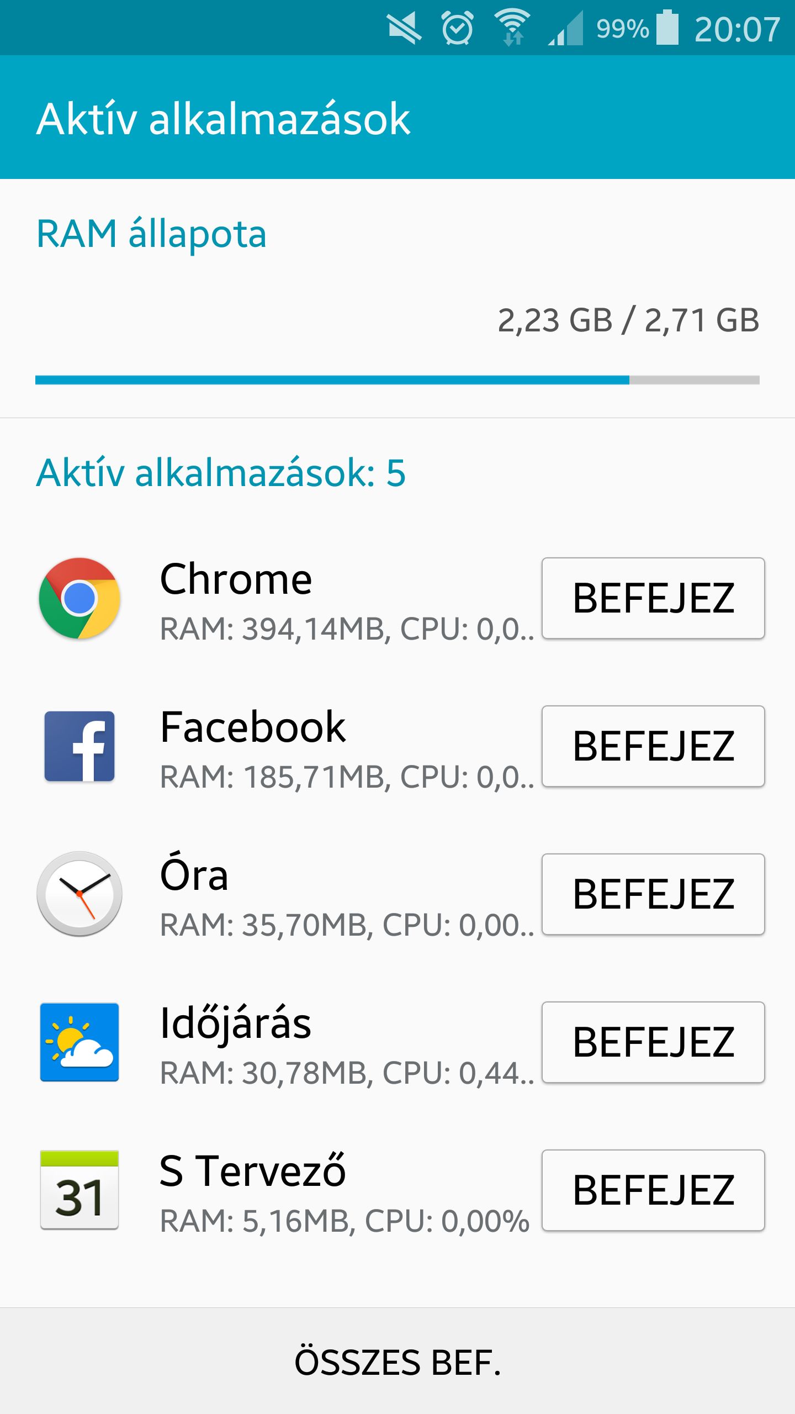The image size is (795, 1414).
Task: Tap the alarm icon in status bar
Action: [x=457, y=28]
